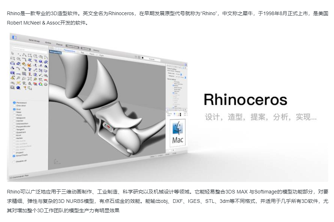This screenshot has width=334, height=222.
Task: Switch to the Top viewport tab
Action: tap(82, 52)
